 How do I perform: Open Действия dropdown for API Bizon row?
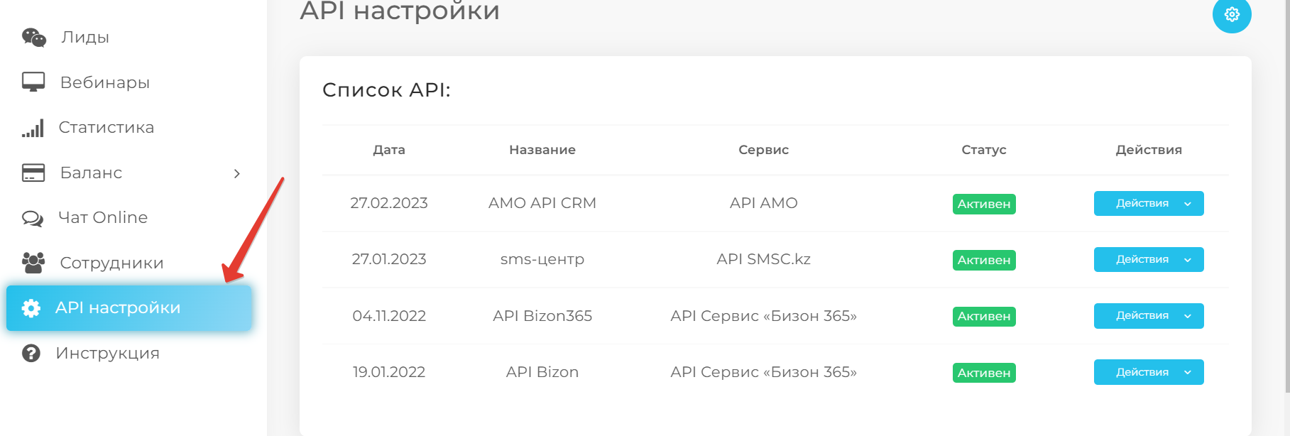[1148, 372]
